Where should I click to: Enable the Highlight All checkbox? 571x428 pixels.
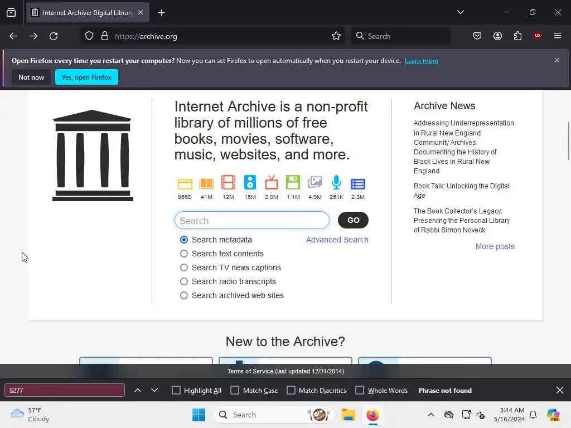tap(176, 390)
